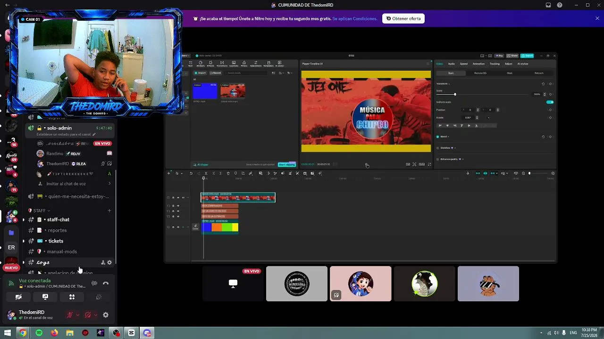Viewport: 604px width, 339px height.
Task: Open the Se aplican Condiciones link
Action: (x=354, y=19)
